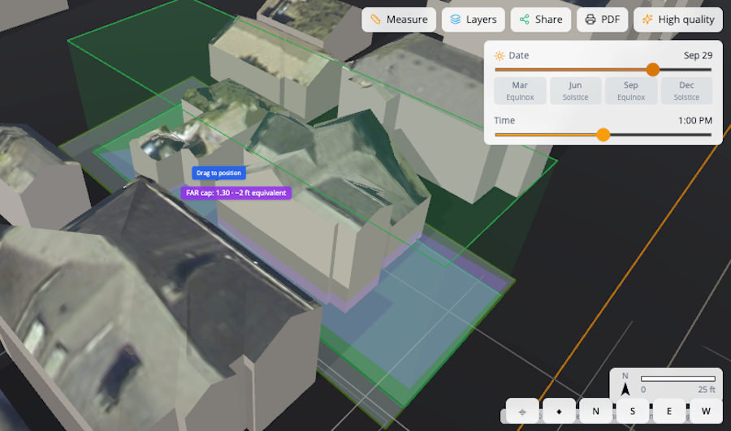Click the Time slider handle
The width and height of the screenshot is (731, 431).
tap(603, 135)
